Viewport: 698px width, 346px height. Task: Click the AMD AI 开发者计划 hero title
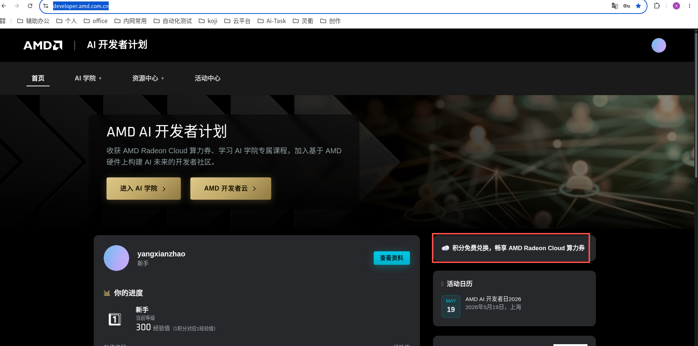coord(167,131)
